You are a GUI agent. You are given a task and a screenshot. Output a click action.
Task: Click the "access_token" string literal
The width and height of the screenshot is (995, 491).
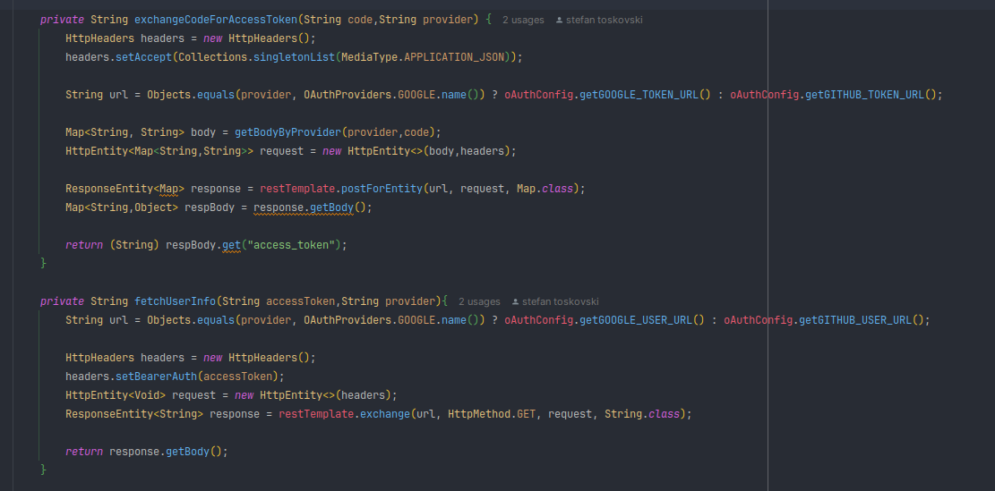pyautogui.click(x=298, y=244)
